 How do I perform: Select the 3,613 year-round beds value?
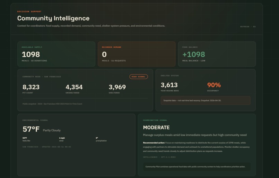point(169,85)
